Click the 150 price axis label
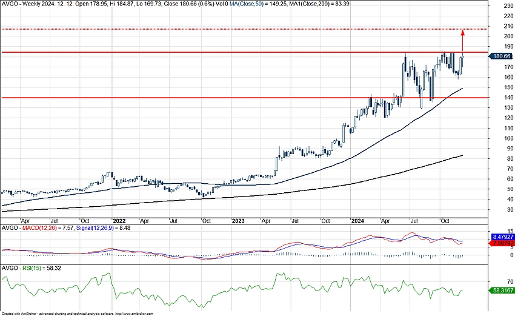The height and width of the screenshot is (316, 515). click(x=509, y=87)
